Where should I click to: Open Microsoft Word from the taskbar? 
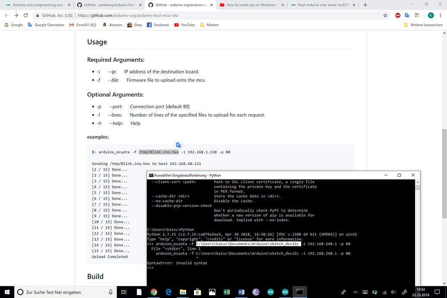click(241, 292)
